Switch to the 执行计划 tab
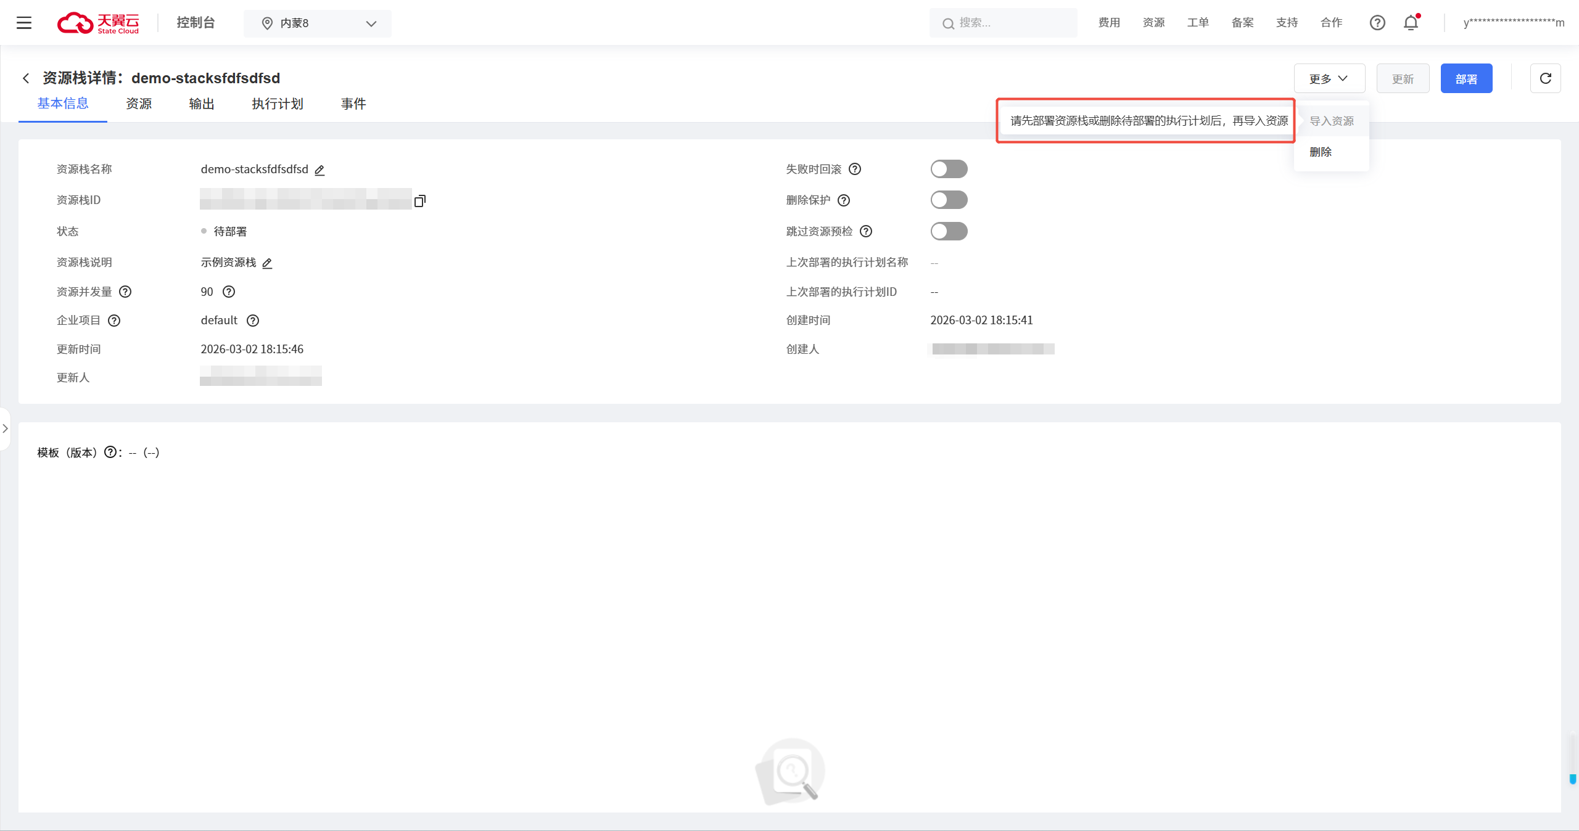This screenshot has height=831, width=1579. click(278, 104)
